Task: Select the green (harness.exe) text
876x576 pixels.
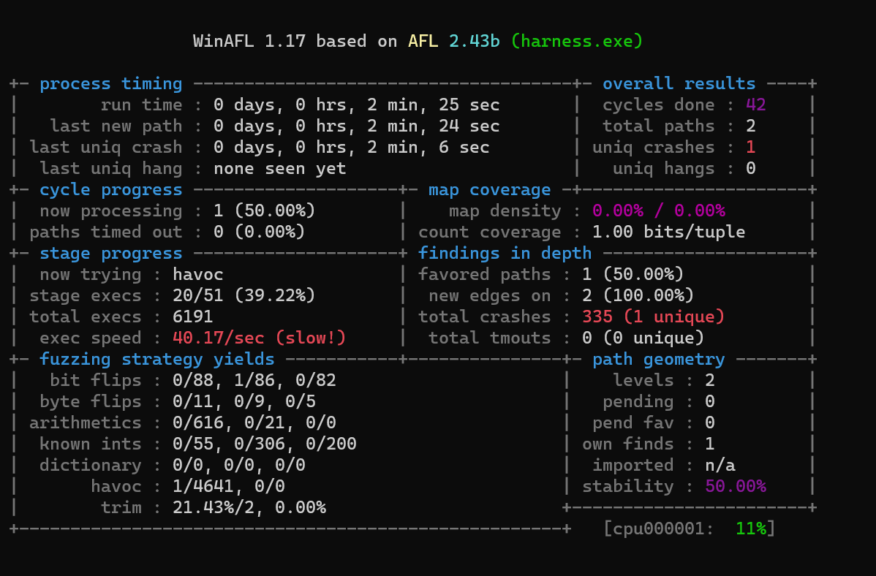Action: [x=576, y=42]
